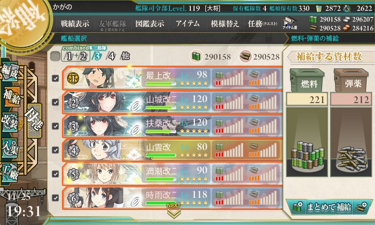Toggle the 時雨改二 ship checkbox

[55, 198]
